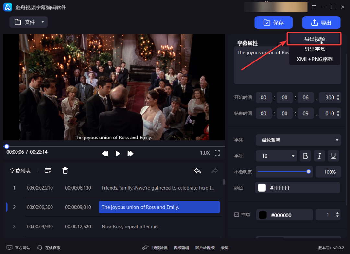The width and height of the screenshot is (350, 254).
Task: Click the 开始时间 hours field
Action: click(x=263, y=98)
